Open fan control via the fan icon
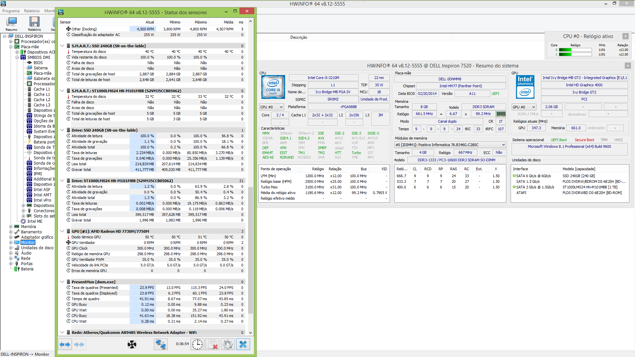 [132, 344]
